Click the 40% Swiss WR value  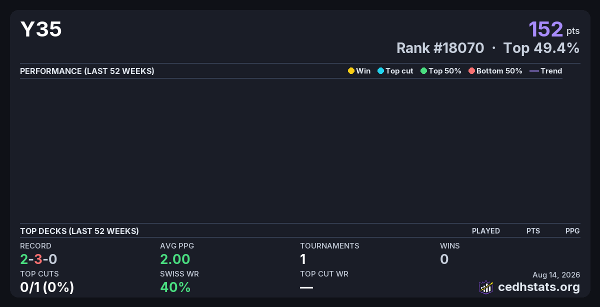point(175,287)
